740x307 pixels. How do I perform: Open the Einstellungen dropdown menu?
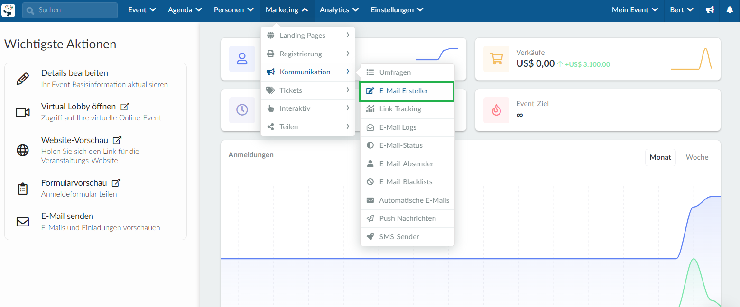pos(397,10)
